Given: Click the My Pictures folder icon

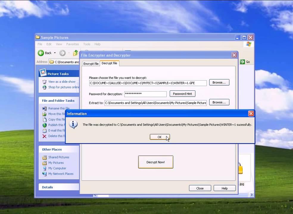Looking at the screenshot, I should [44, 163].
